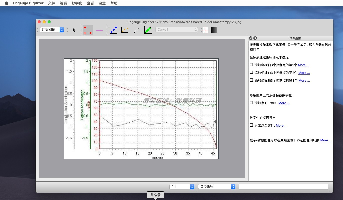This screenshot has width=343, height=200.
Task: Close the checklist guide panel
Action: click(x=251, y=38)
